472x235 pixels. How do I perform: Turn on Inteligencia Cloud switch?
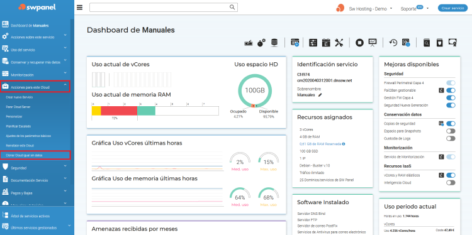[451, 183]
